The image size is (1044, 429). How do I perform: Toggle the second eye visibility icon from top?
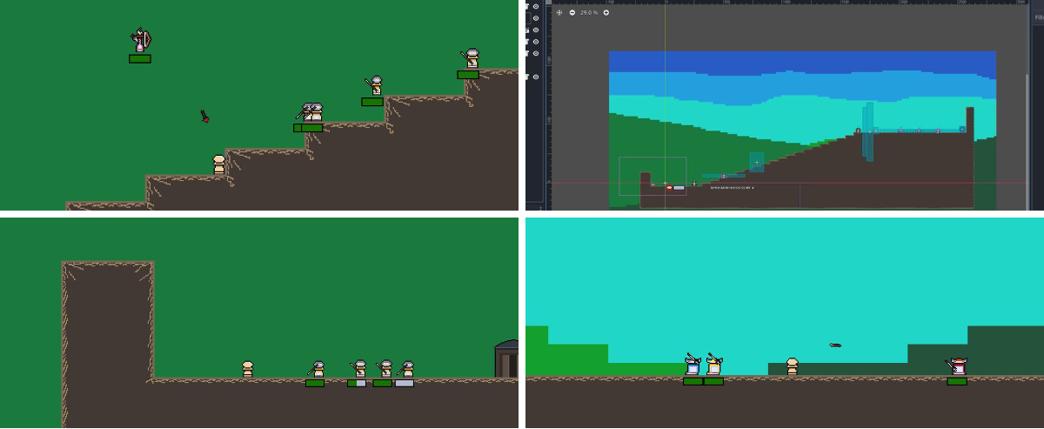point(536,18)
